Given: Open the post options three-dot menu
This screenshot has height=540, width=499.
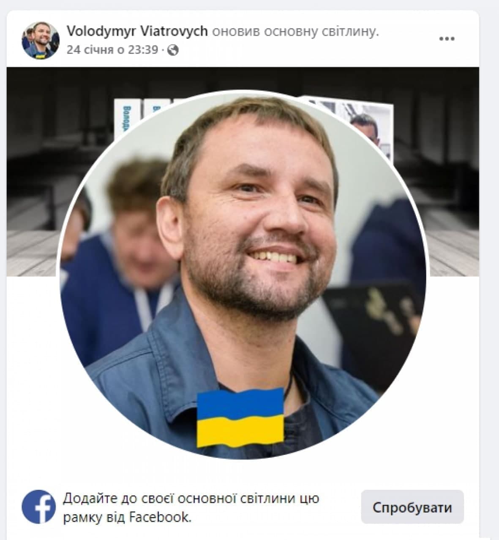Looking at the screenshot, I should 447,39.
